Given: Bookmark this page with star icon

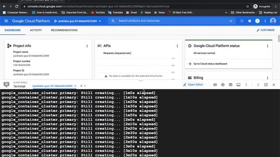Looking at the screenshot, I should pos(248,7).
